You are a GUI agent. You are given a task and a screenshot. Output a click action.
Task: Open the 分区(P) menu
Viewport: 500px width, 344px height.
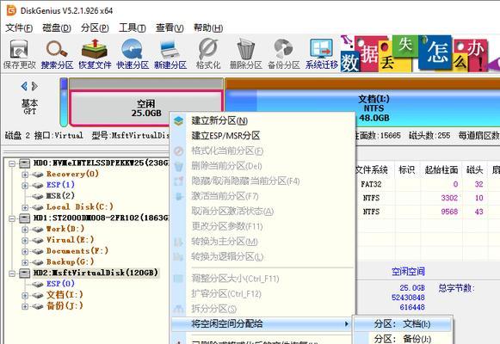point(95,28)
